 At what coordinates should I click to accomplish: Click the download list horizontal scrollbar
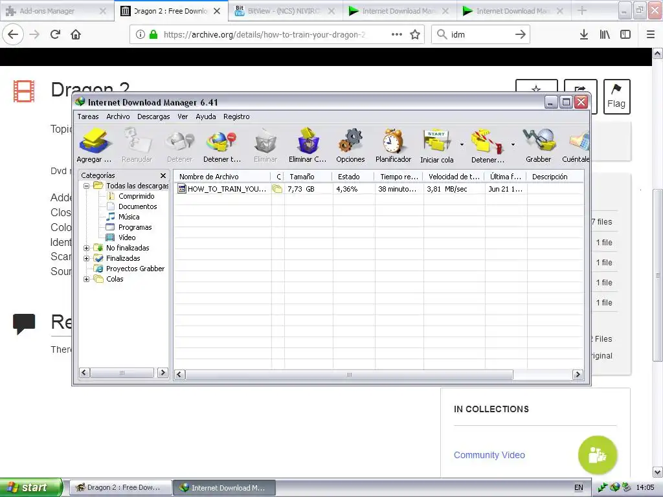[x=349, y=375]
